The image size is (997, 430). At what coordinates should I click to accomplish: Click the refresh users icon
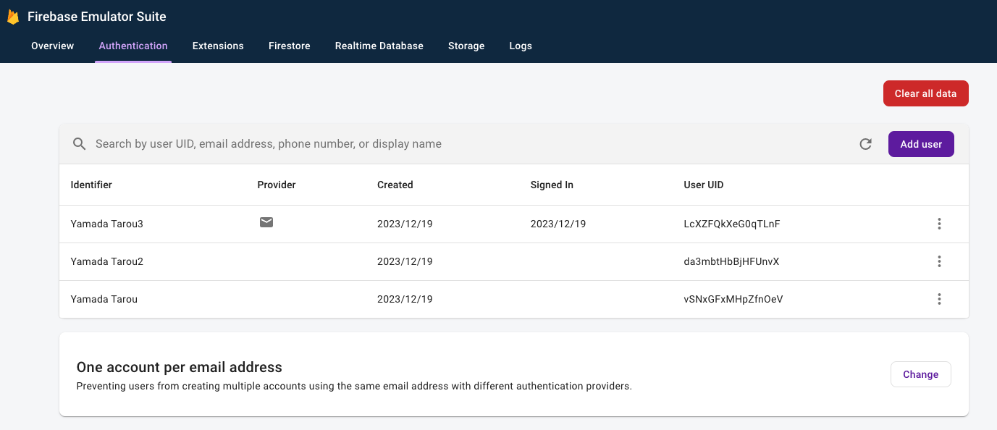tap(865, 144)
